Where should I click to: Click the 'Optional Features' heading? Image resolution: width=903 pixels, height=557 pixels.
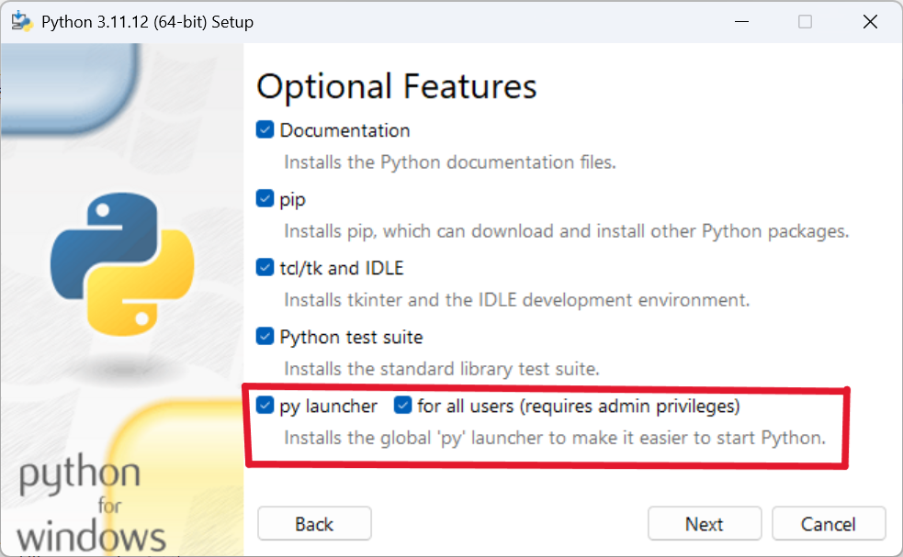point(396,86)
